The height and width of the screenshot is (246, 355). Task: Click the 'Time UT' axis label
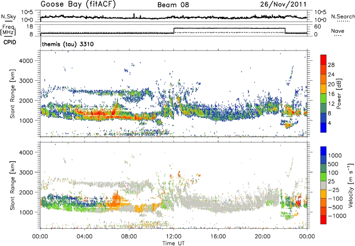(174, 243)
